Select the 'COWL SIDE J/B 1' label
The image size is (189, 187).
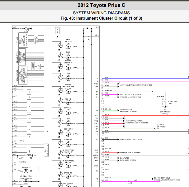pyautogui.click(x=173, y=103)
